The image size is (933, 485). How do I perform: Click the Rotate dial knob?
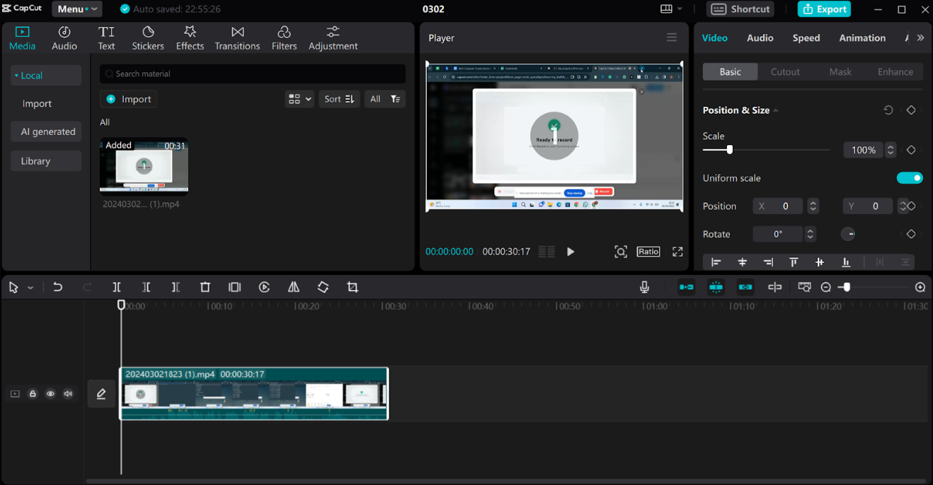coord(848,234)
